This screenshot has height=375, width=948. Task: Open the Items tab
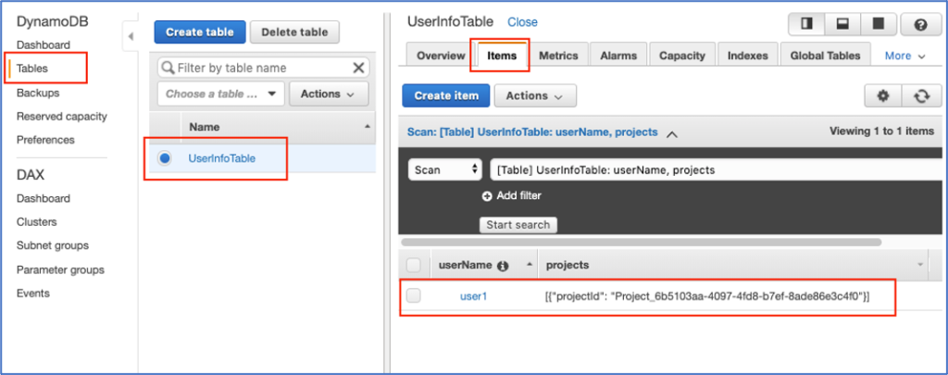point(502,56)
